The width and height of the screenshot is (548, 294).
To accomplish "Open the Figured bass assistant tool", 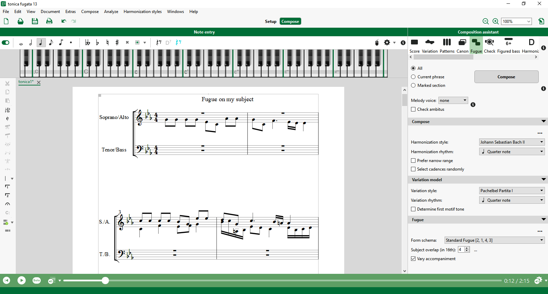I will coord(509,45).
